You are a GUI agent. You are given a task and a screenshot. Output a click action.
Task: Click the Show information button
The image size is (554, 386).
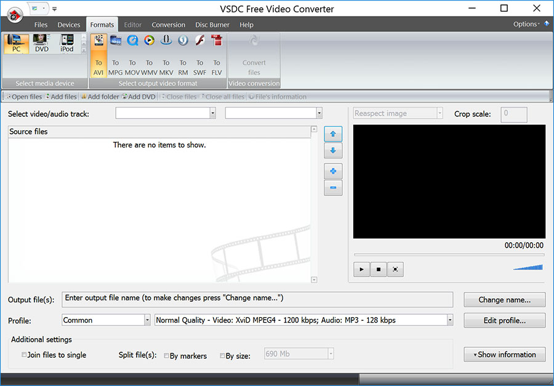coord(505,355)
